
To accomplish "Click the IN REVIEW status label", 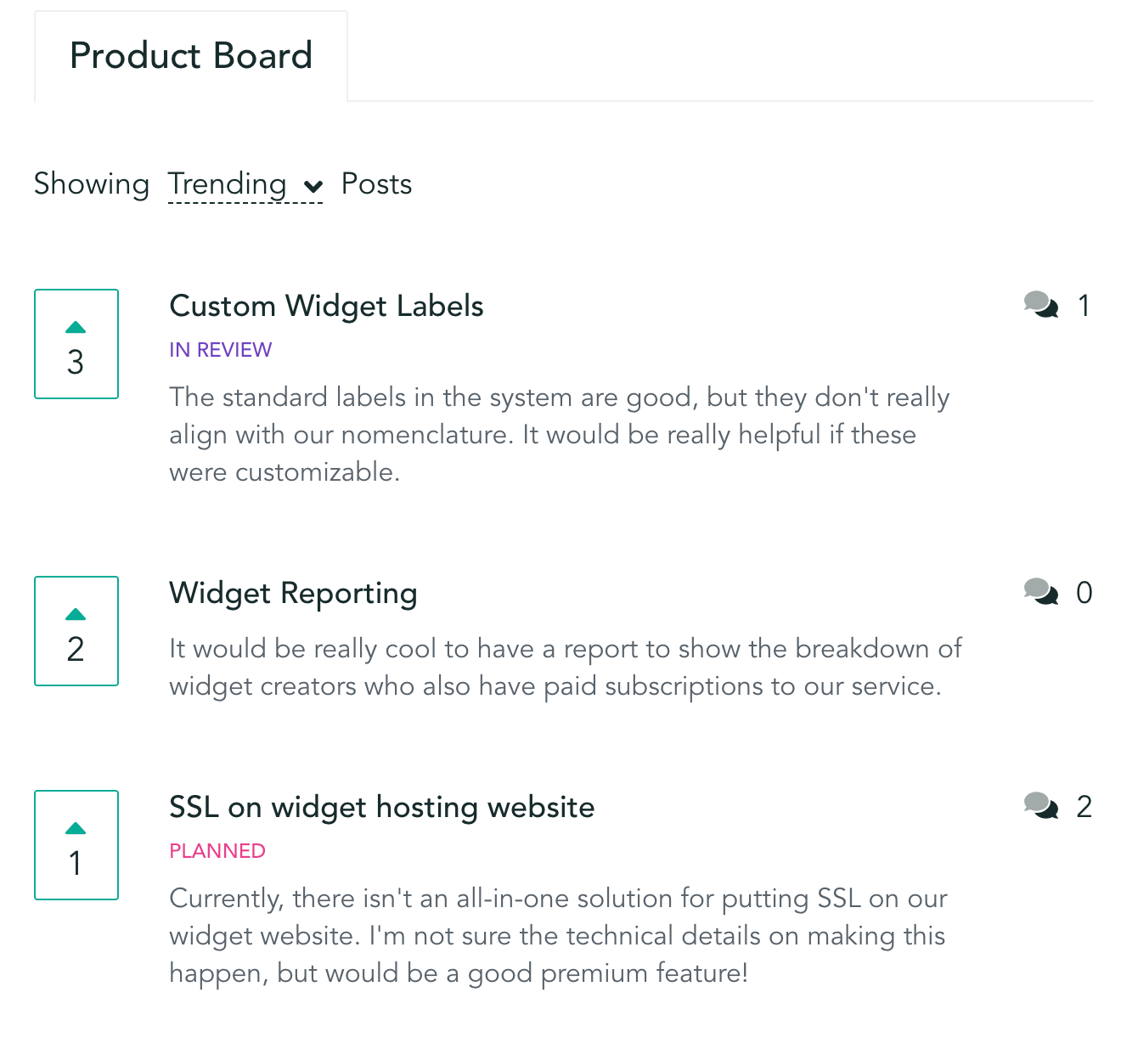I will pos(220,350).
